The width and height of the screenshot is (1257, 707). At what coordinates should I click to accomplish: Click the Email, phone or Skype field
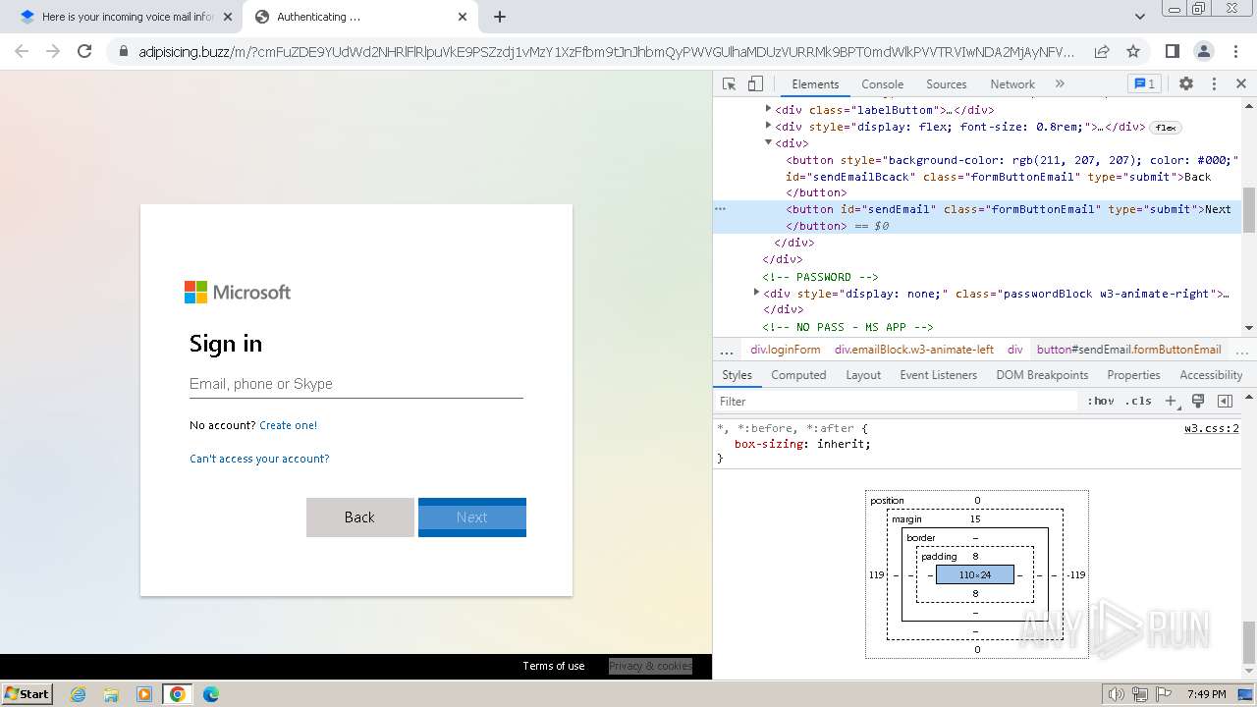(x=355, y=384)
